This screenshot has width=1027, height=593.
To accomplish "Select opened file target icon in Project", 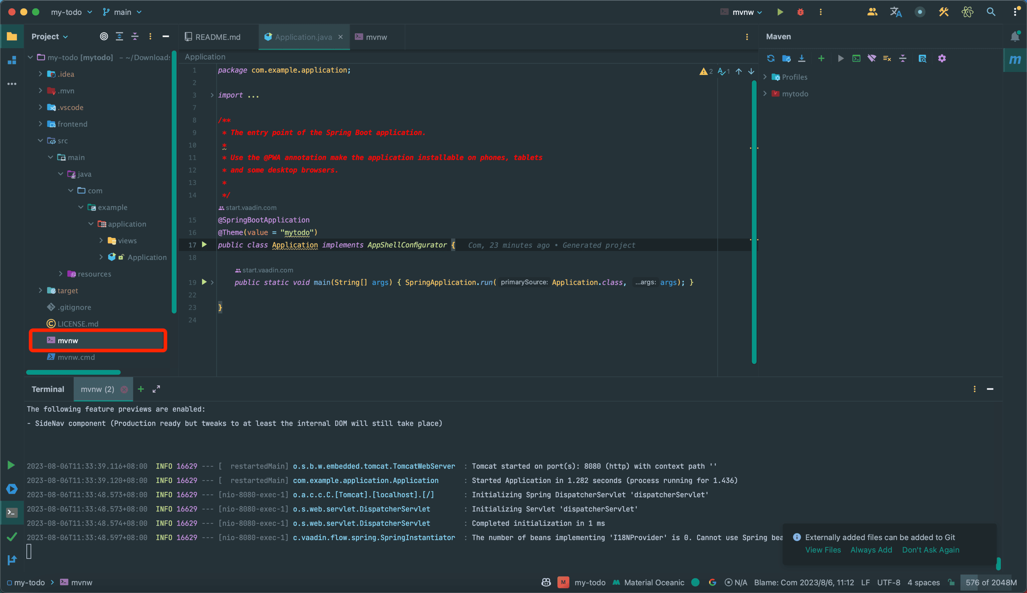I will point(104,36).
